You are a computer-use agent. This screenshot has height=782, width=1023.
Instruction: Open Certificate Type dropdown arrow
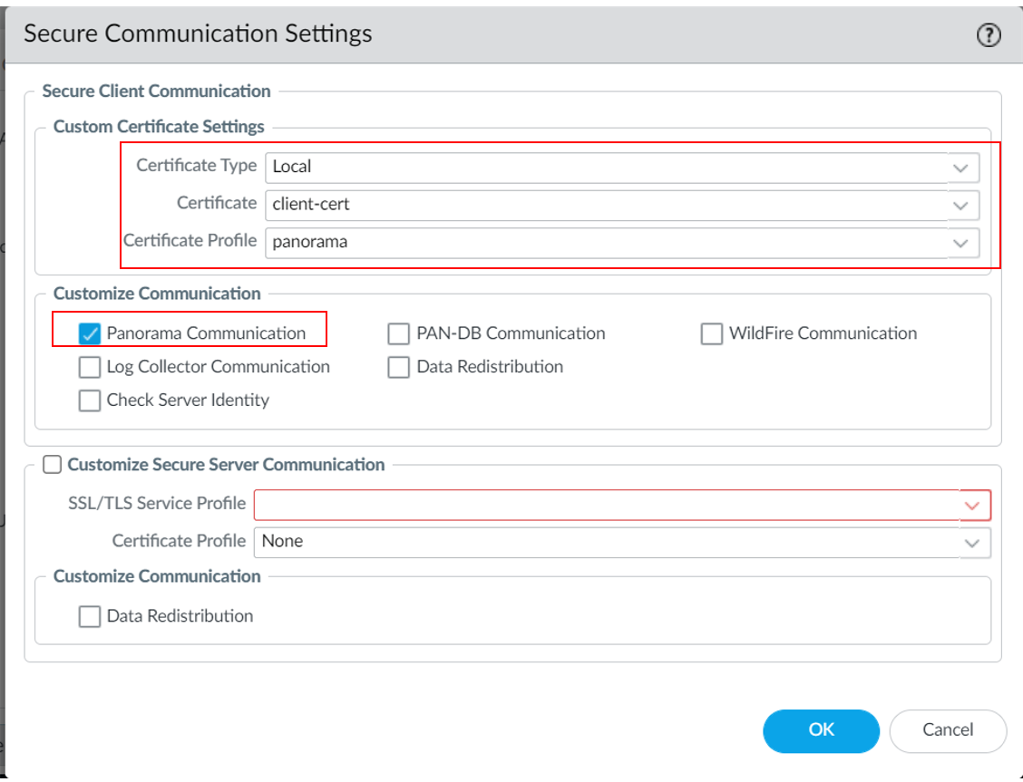click(x=961, y=168)
